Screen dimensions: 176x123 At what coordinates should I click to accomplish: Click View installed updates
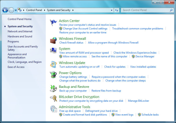(x=143, y=67)
